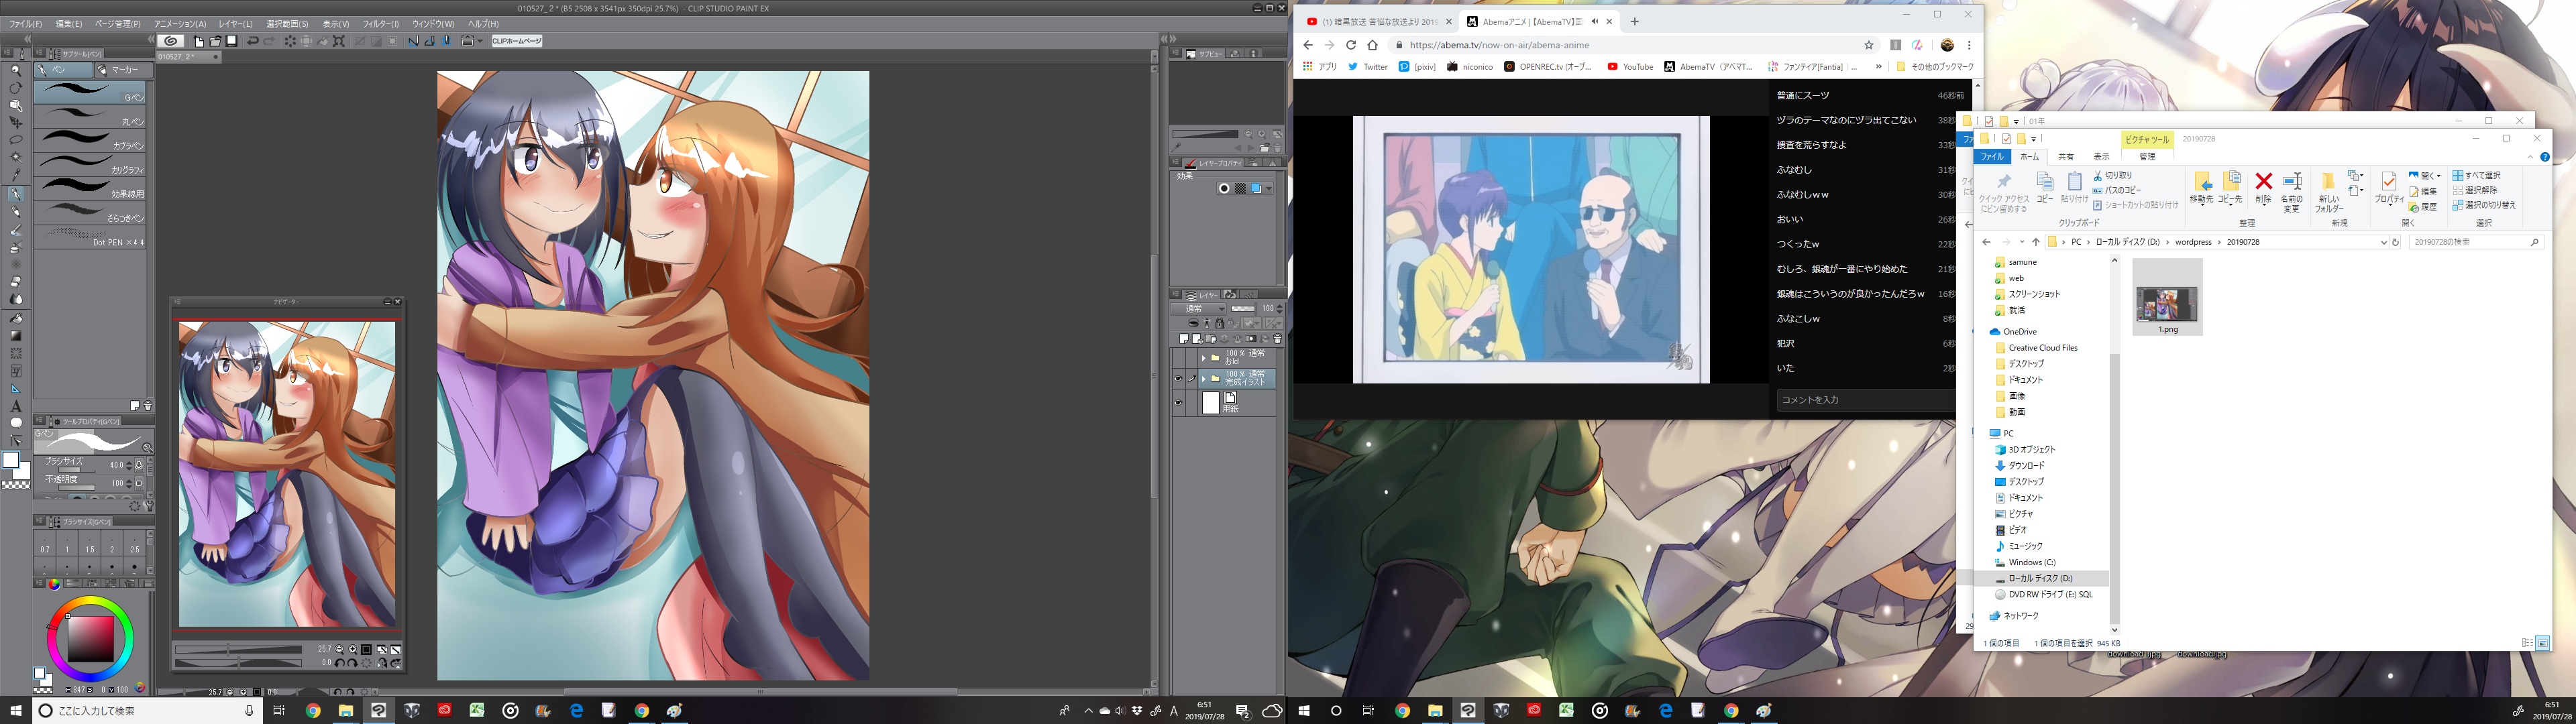Select the Eraser tool in the tool palette
Viewport: 2576px width, 724px height.
click(16, 282)
